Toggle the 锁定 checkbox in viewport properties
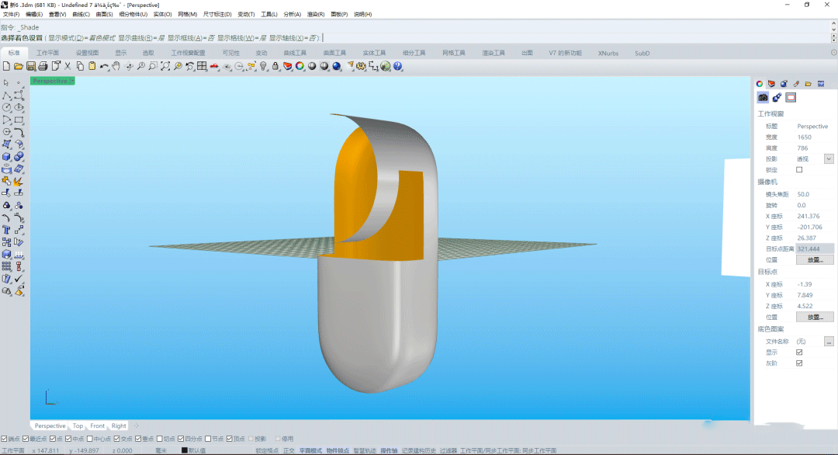The height and width of the screenshot is (455, 838). (x=799, y=169)
